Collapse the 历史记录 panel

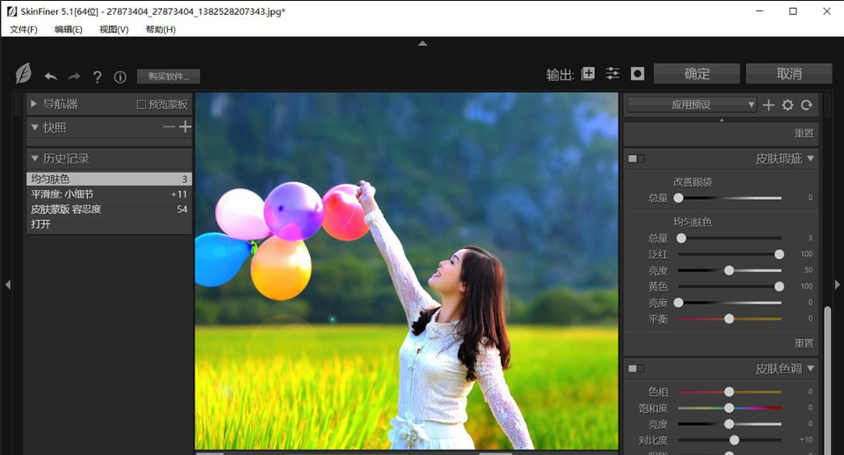click(x=34, y=158)
